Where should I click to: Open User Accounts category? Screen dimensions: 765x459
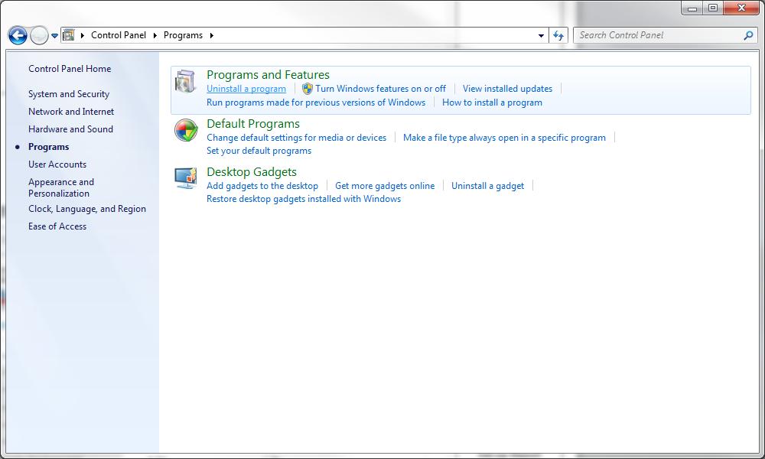point(57,164)
